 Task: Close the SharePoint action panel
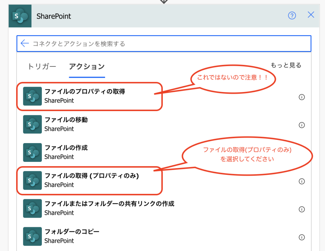(311, 15)
